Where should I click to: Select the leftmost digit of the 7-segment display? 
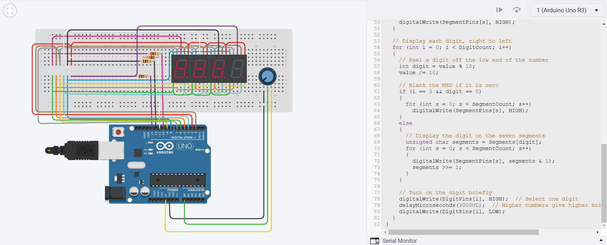click(181, 69)
